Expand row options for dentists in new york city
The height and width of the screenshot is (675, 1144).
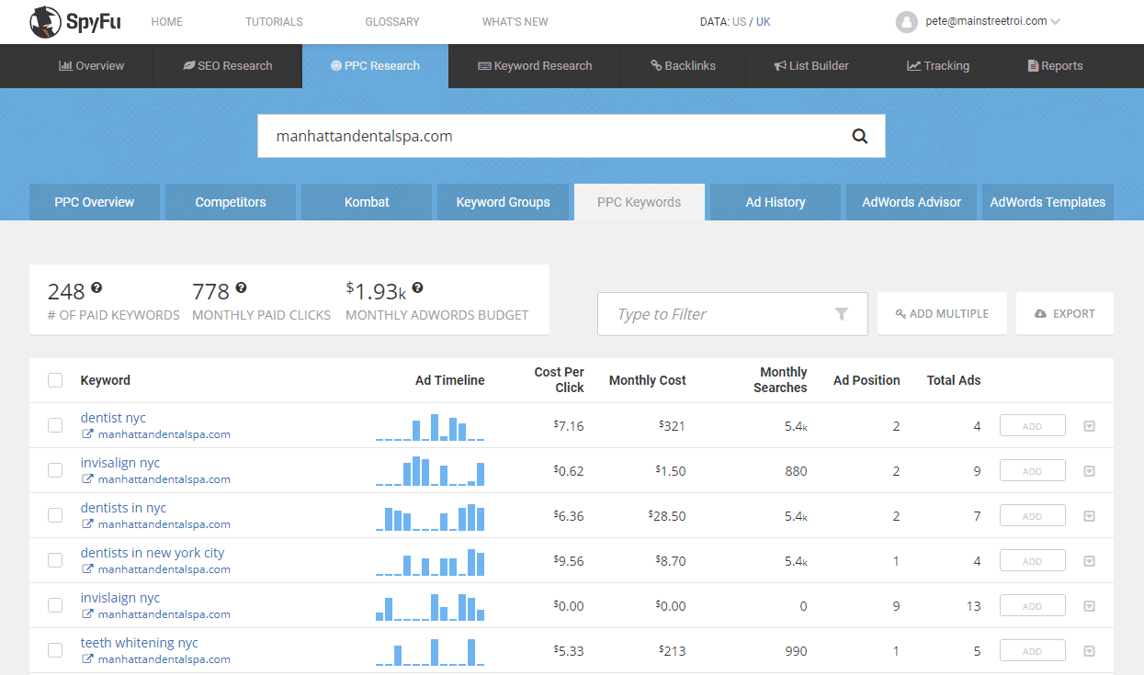click(1089, 561)
